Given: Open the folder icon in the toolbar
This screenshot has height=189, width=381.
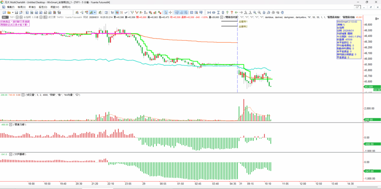Looking at the screenshot, I should pos(9,12).
